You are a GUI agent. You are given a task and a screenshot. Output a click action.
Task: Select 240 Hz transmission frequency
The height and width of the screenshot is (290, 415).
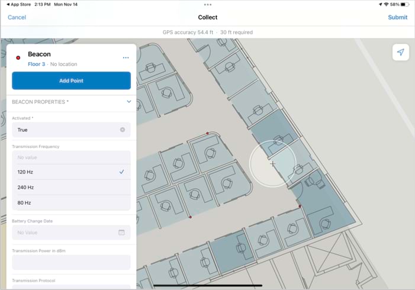[71, 188]
